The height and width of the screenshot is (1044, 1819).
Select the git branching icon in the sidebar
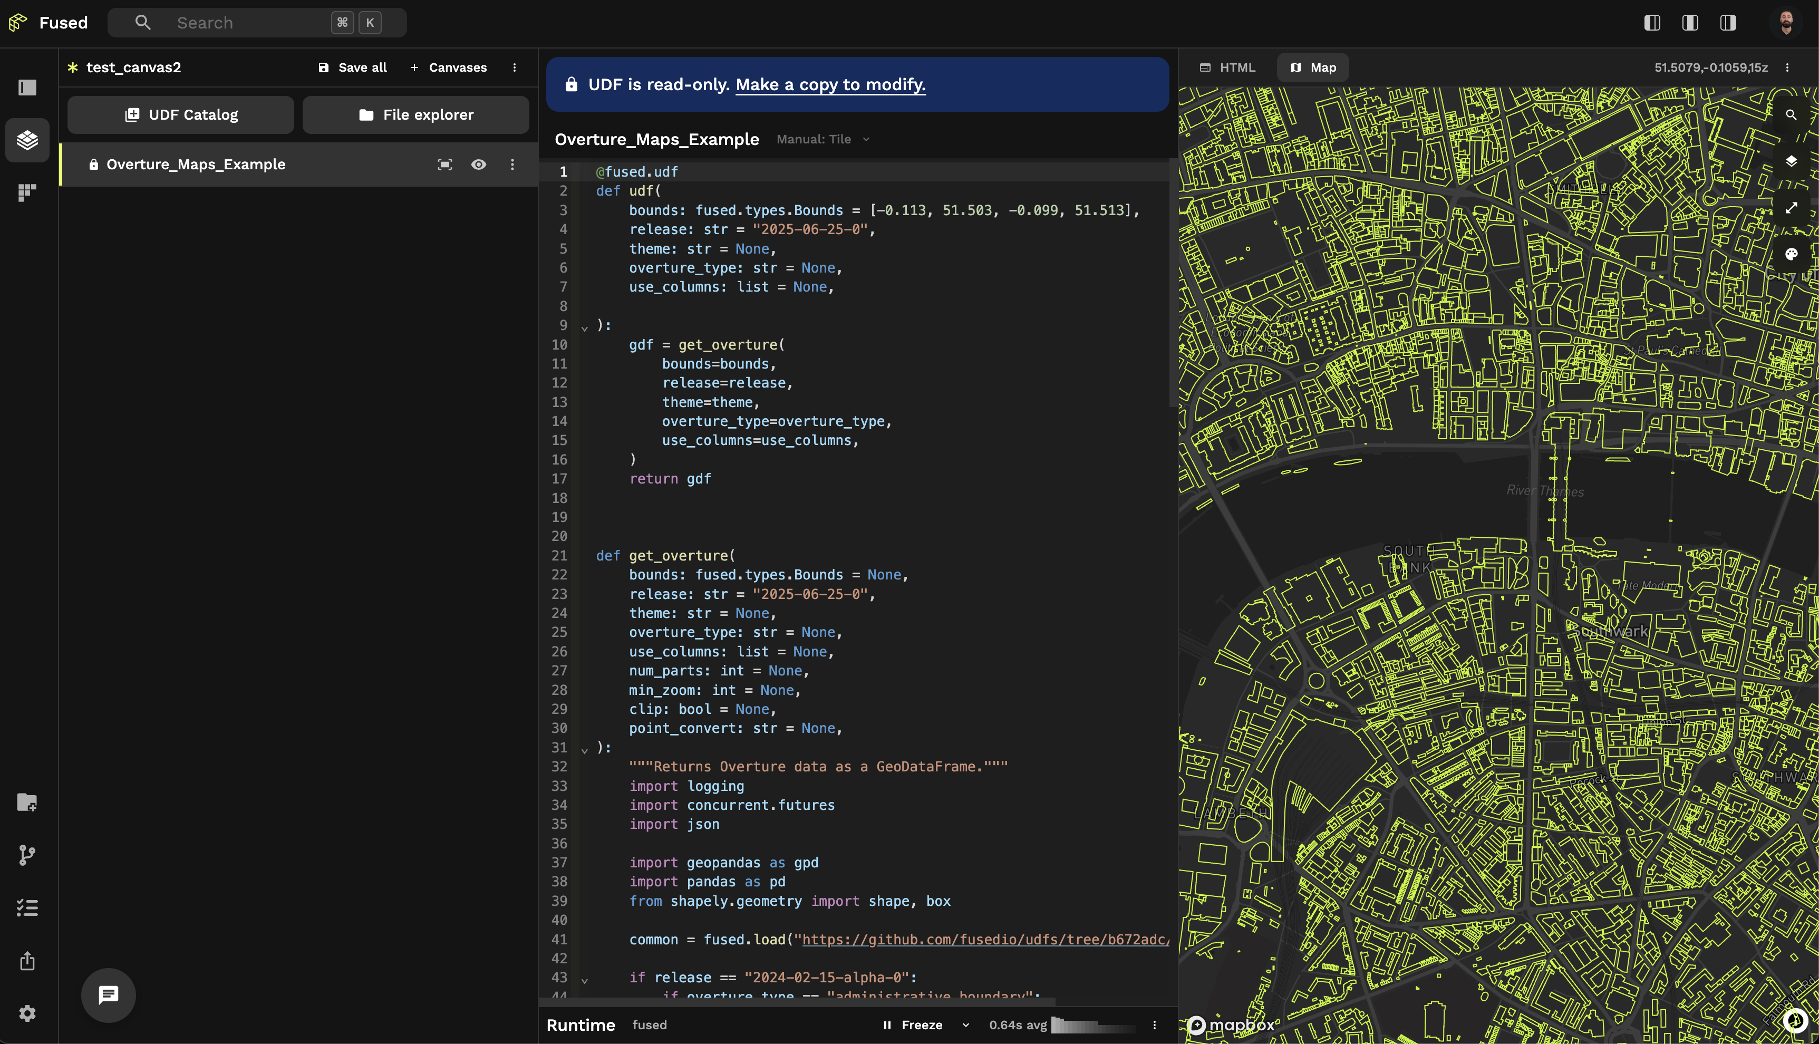pos(27,855)
